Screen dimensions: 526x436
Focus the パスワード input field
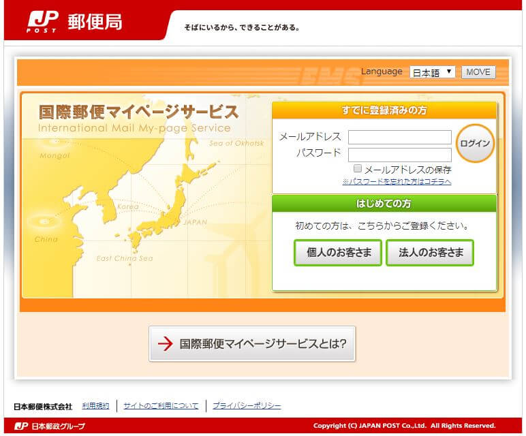pos(399,155)
